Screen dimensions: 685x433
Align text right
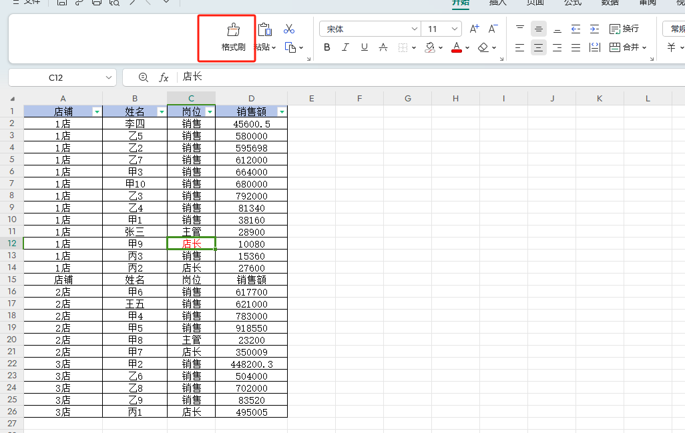(x=557, y=47)
